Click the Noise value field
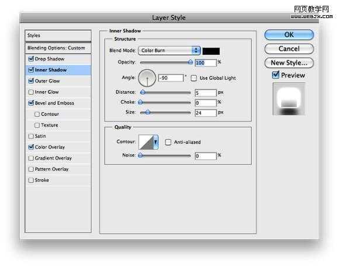Image resolution: width=339 pixels, height=267 pixels. (x=206, y=156)
